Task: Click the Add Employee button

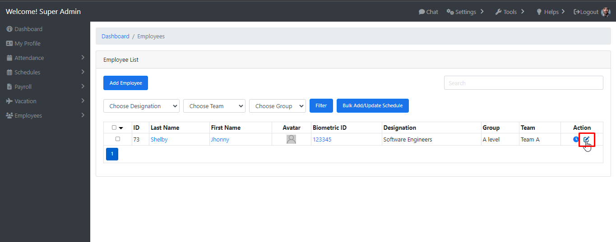Action: 125,83
